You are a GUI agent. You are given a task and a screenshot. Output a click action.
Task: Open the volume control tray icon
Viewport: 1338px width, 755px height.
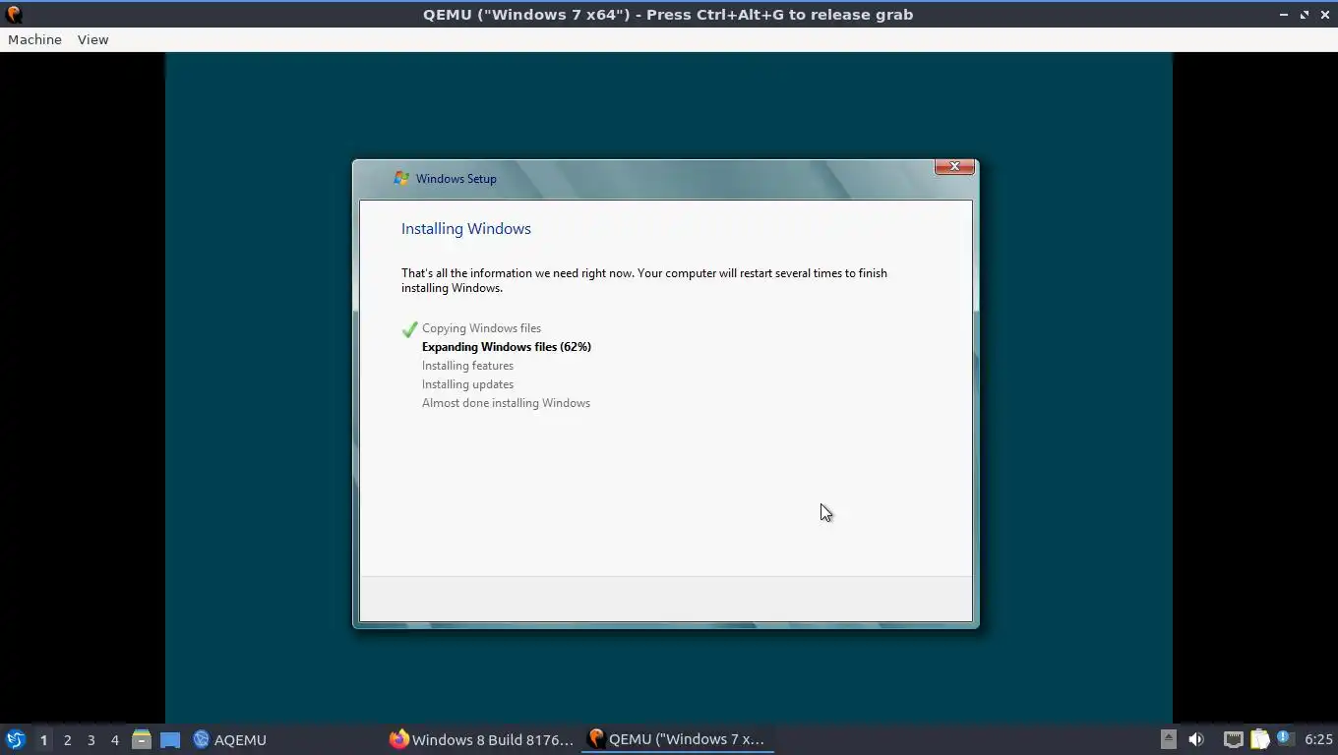(1196, 739)
